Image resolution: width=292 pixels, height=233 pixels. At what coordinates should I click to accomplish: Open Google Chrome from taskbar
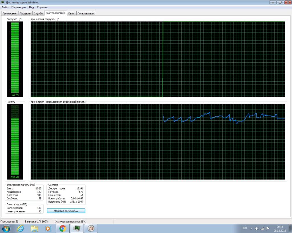[63, 228]
